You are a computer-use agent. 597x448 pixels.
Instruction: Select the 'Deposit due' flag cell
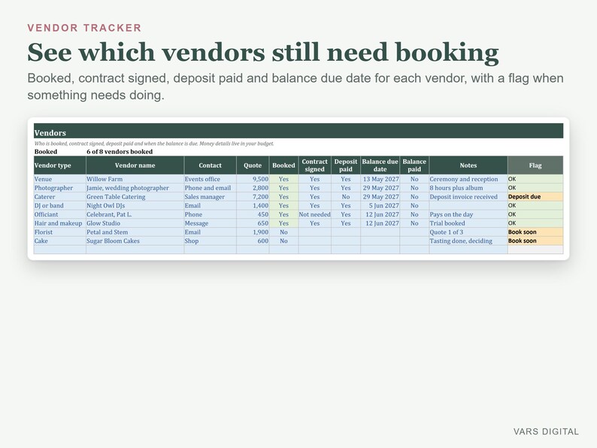point(535,197)
